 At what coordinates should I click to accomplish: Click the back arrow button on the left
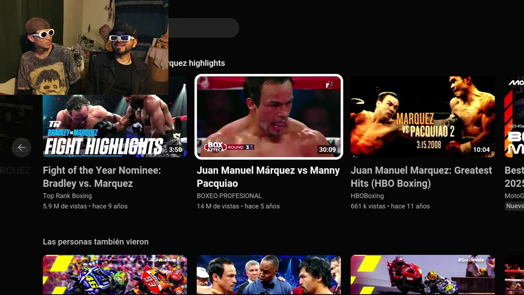(22, 147)
